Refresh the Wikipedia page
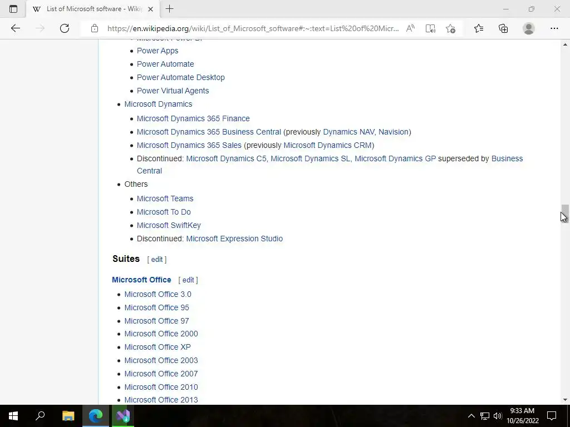 pos(65,28)
